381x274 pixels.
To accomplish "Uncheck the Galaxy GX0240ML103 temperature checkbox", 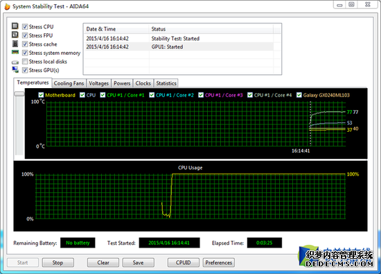I will pyautogui.click(x=299, y=95).
